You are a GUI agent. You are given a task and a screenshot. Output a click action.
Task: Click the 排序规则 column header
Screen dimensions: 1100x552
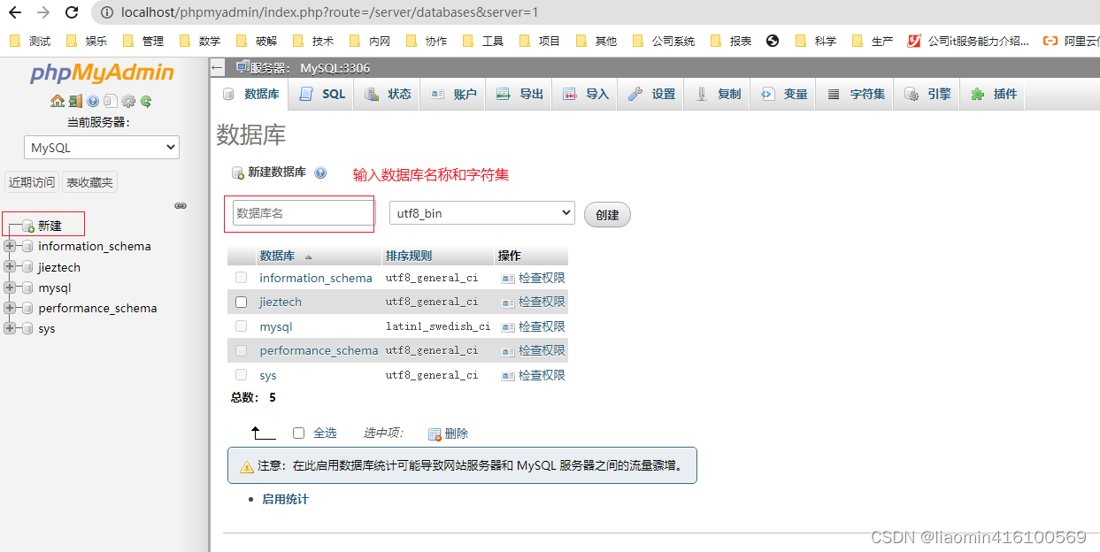[409, 256]
